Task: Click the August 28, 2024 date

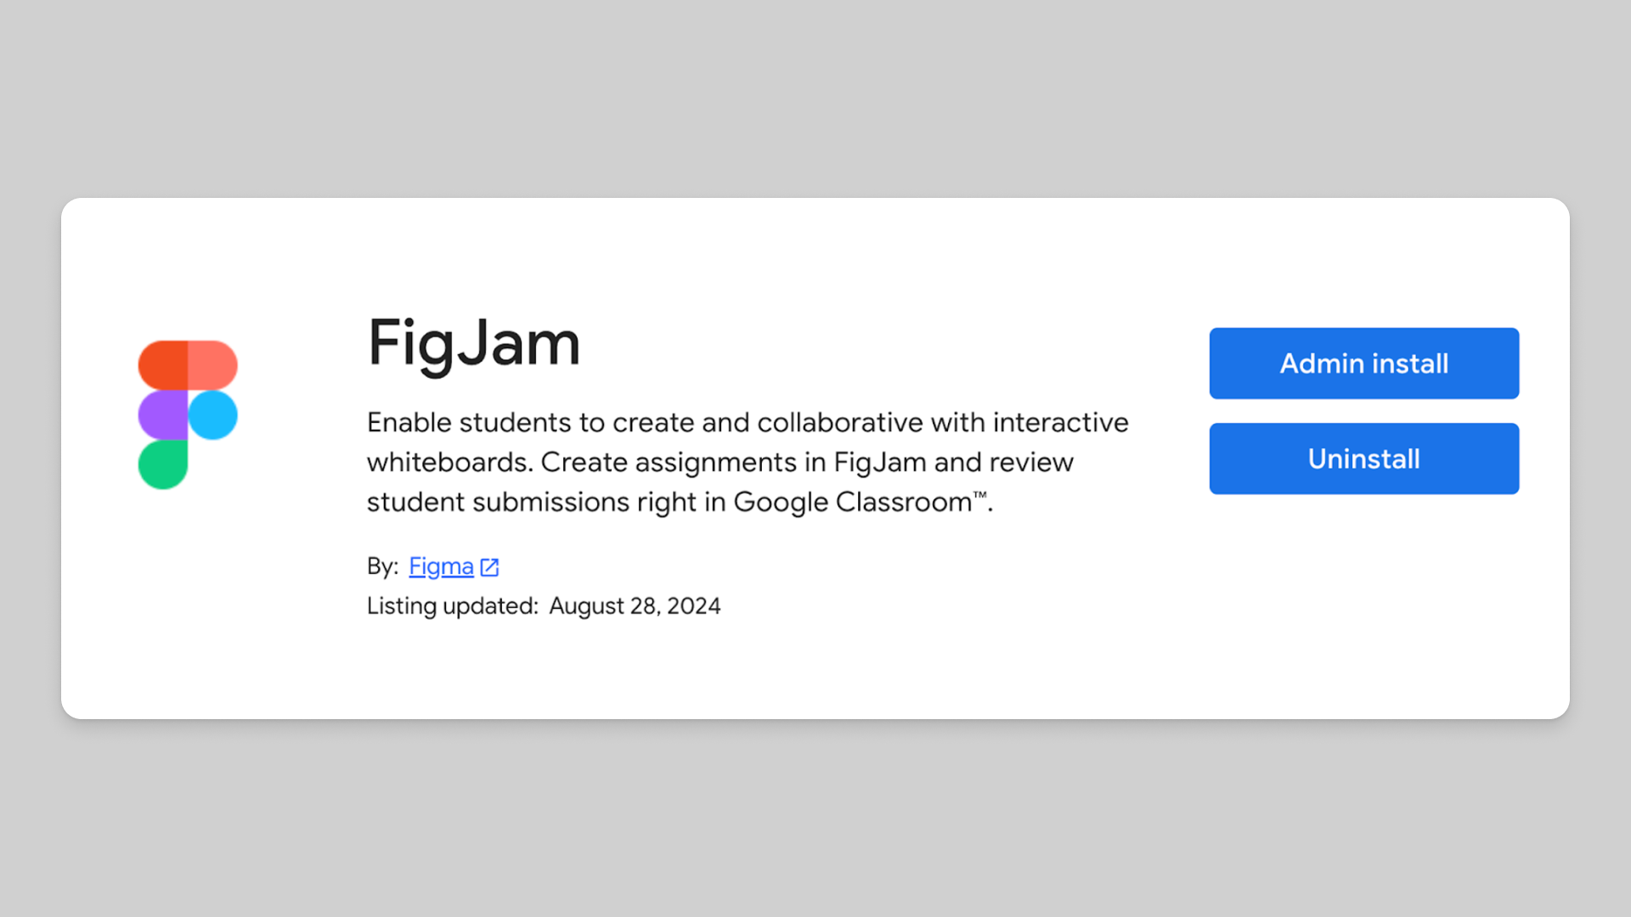Action: pyautogui.click(x=635, y=606)
